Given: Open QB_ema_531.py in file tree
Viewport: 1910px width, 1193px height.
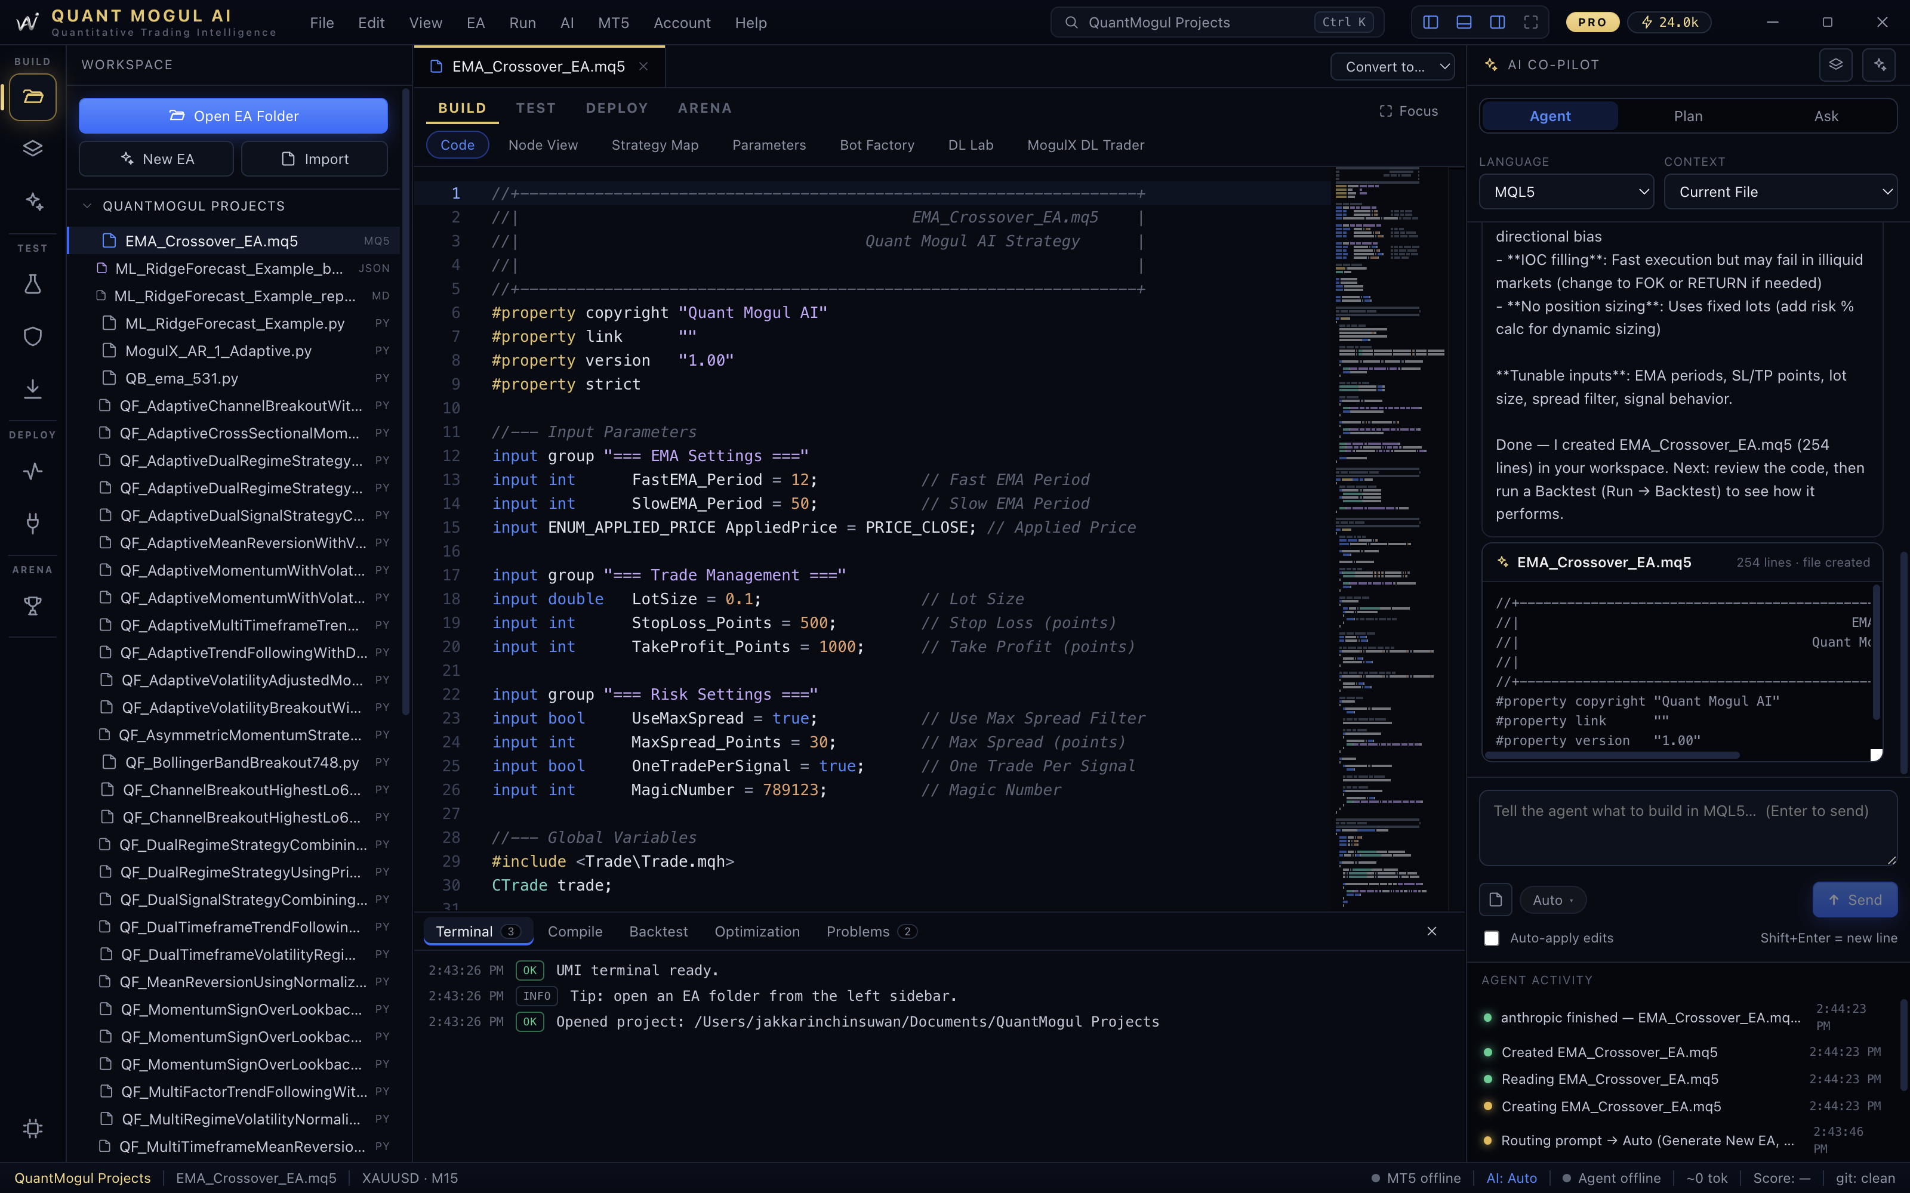Looking at the screenshot, I should point(235,378).
